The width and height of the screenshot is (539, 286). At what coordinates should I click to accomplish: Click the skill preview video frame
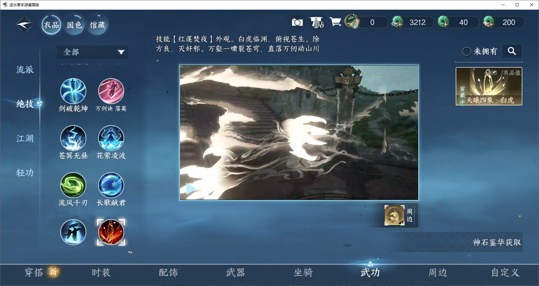(x=299, y=132)
